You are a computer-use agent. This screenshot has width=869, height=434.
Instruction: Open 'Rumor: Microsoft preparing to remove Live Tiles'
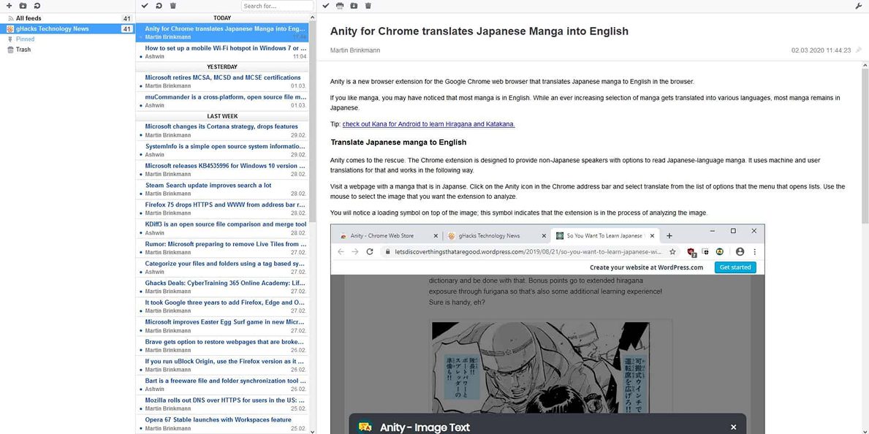point(222,248)
